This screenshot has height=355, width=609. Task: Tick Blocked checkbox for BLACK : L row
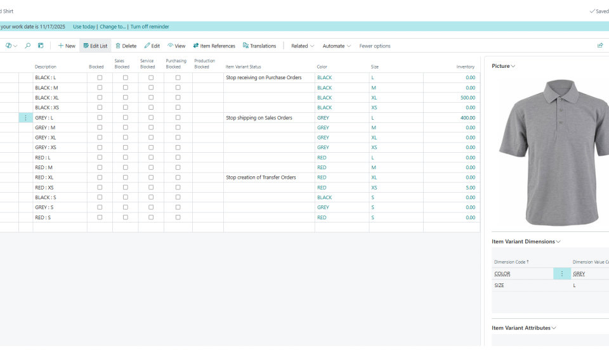[100, 77]
